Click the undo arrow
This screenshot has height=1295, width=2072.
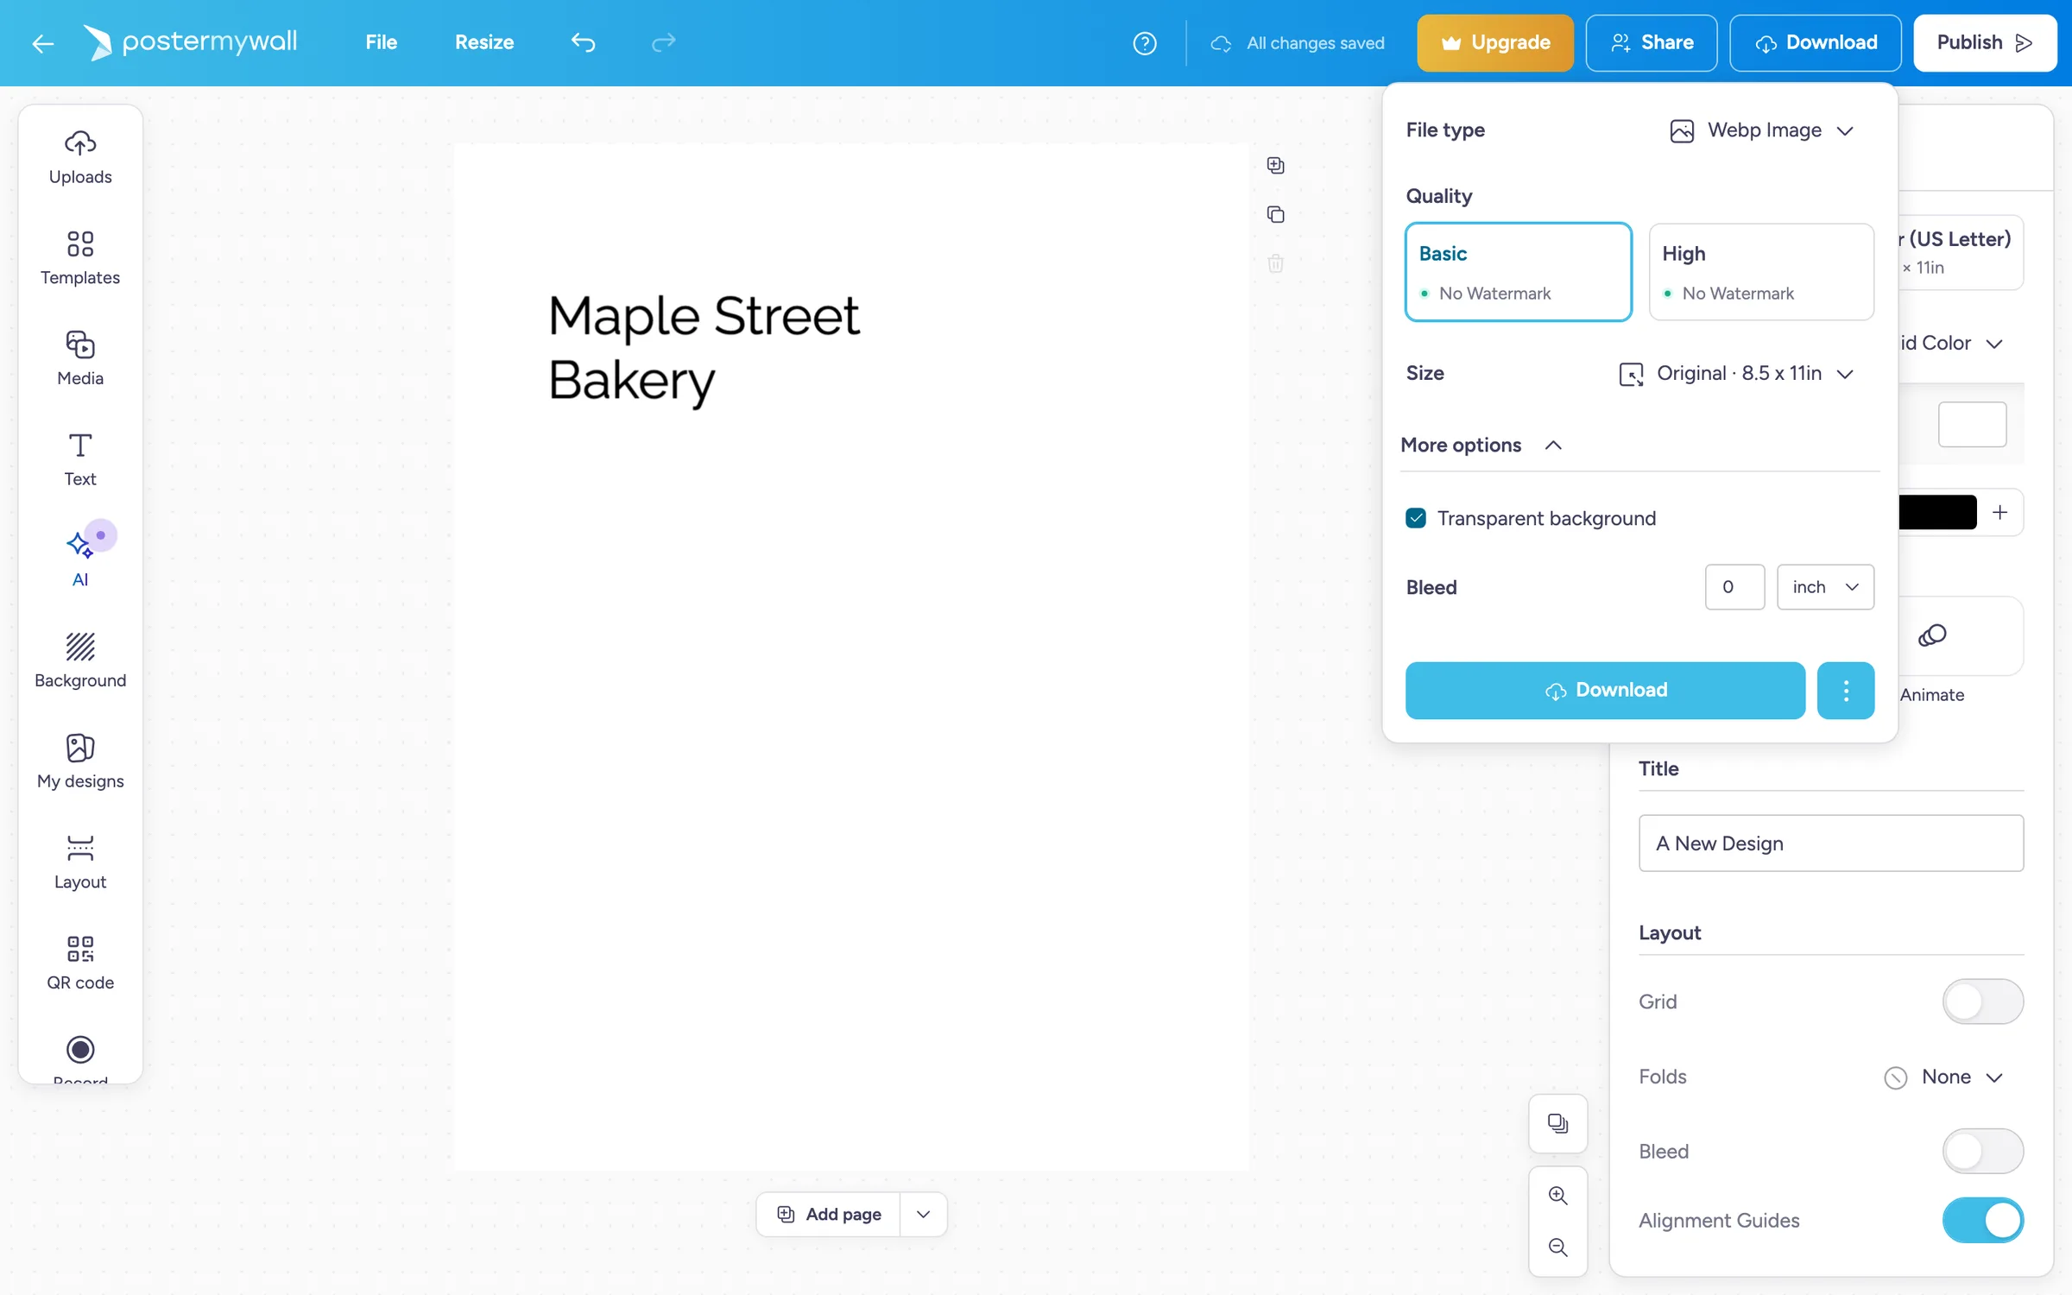(x=584, y=42)
